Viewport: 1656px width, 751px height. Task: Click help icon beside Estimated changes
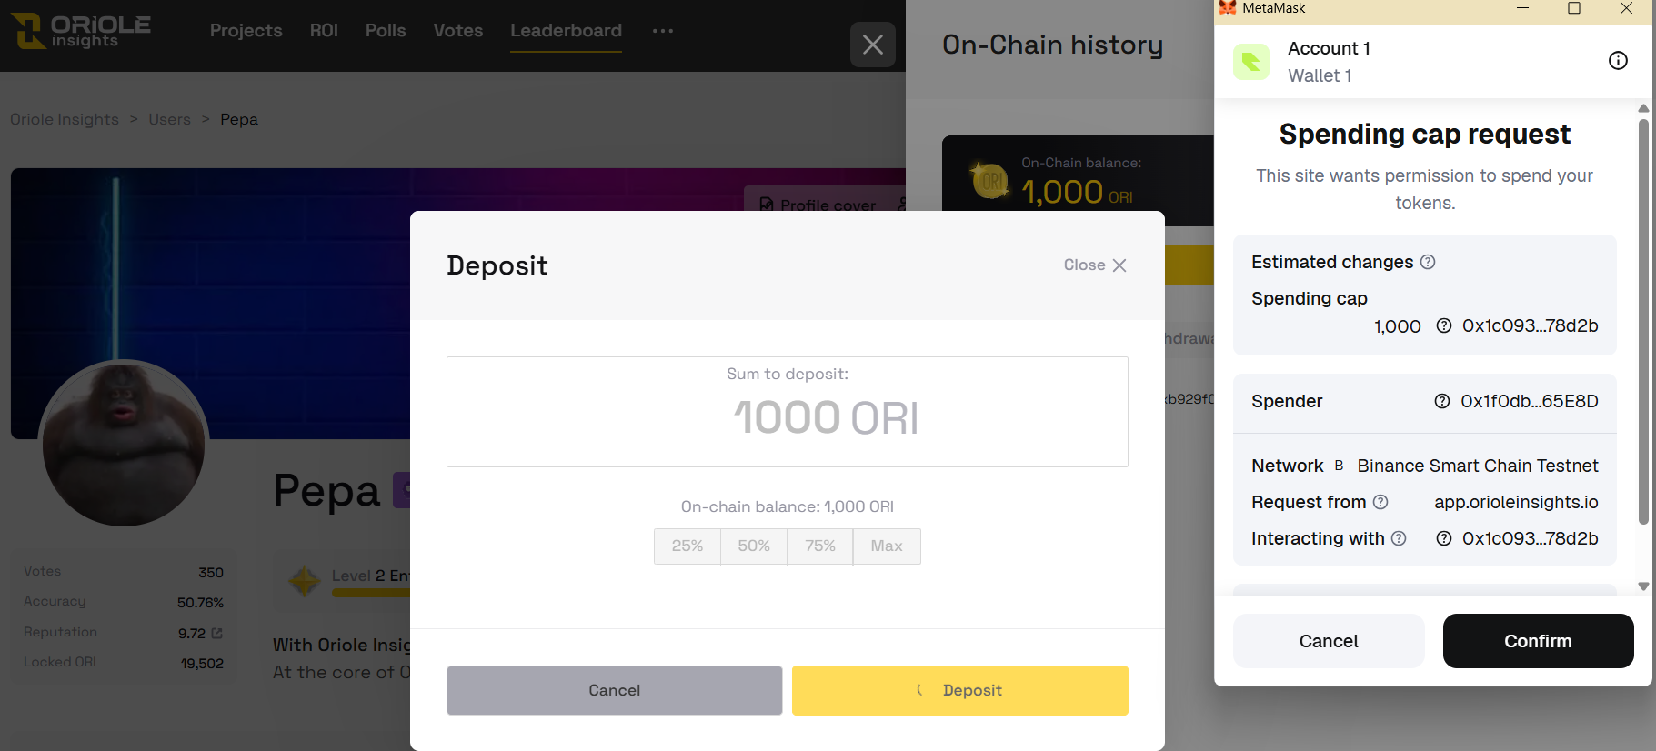1428,262
